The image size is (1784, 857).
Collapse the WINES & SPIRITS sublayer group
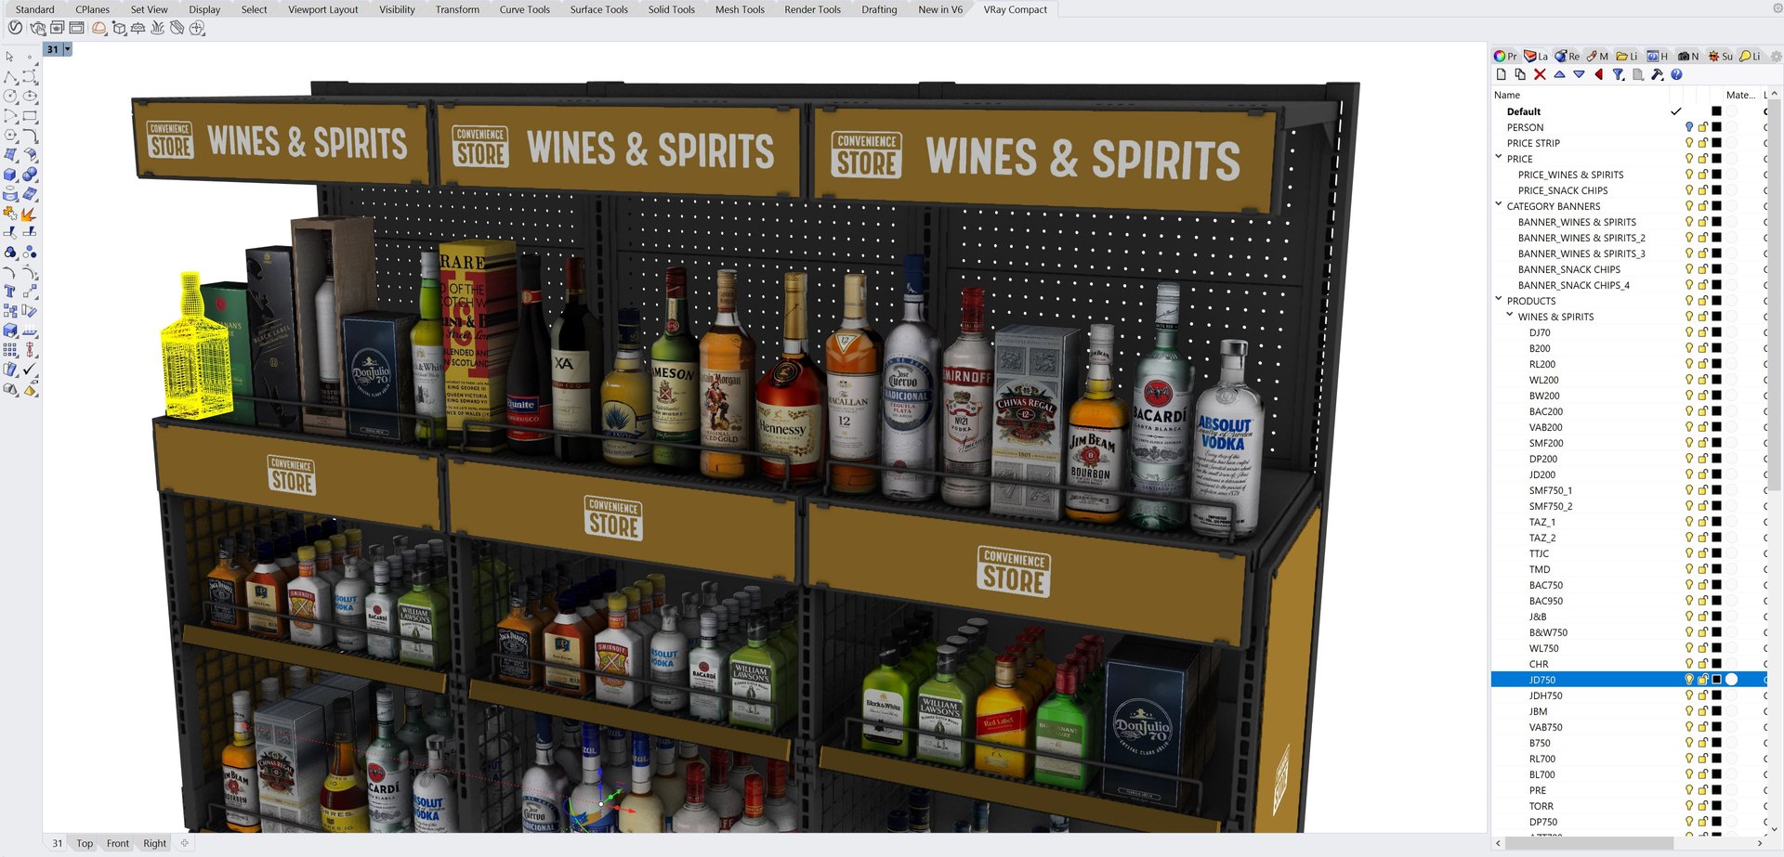point(1510,316)
